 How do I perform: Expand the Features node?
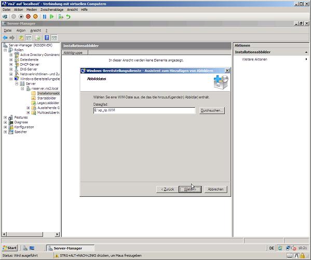tap(5, 118)
